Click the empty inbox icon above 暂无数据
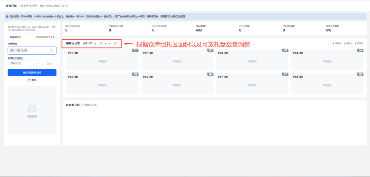370x177 pixels. (x=32, y=108)
